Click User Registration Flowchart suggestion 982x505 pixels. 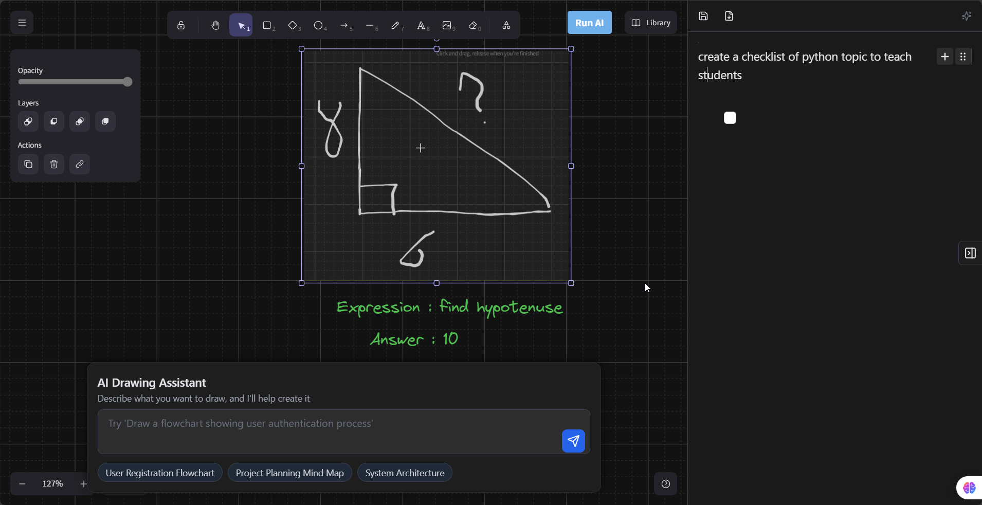point(160,473)
